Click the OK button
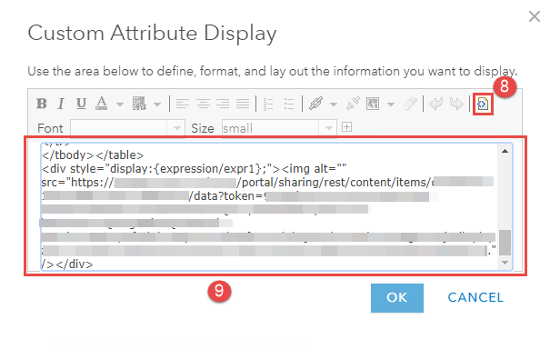This screenshot has width=550, height=349. (397, 298)
